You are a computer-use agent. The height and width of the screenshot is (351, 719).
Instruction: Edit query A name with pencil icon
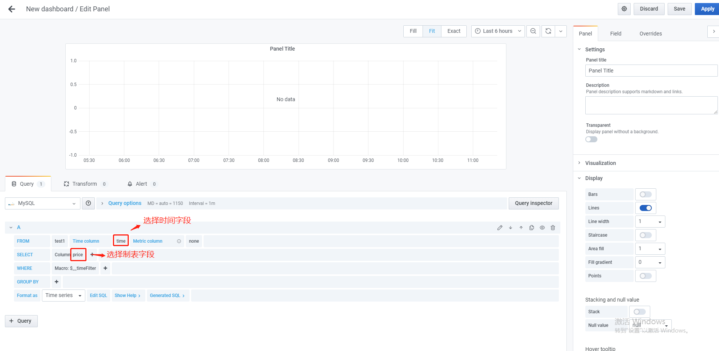(500, 228)
